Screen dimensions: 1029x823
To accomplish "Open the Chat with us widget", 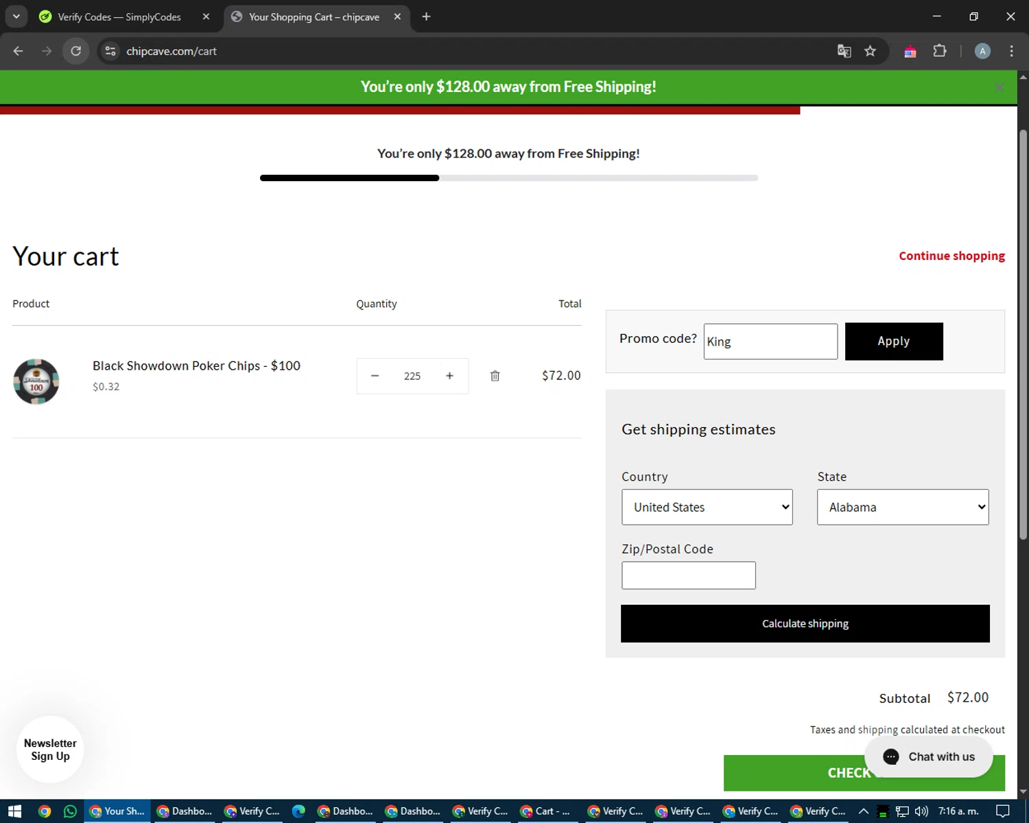I will tap(929, 756).
